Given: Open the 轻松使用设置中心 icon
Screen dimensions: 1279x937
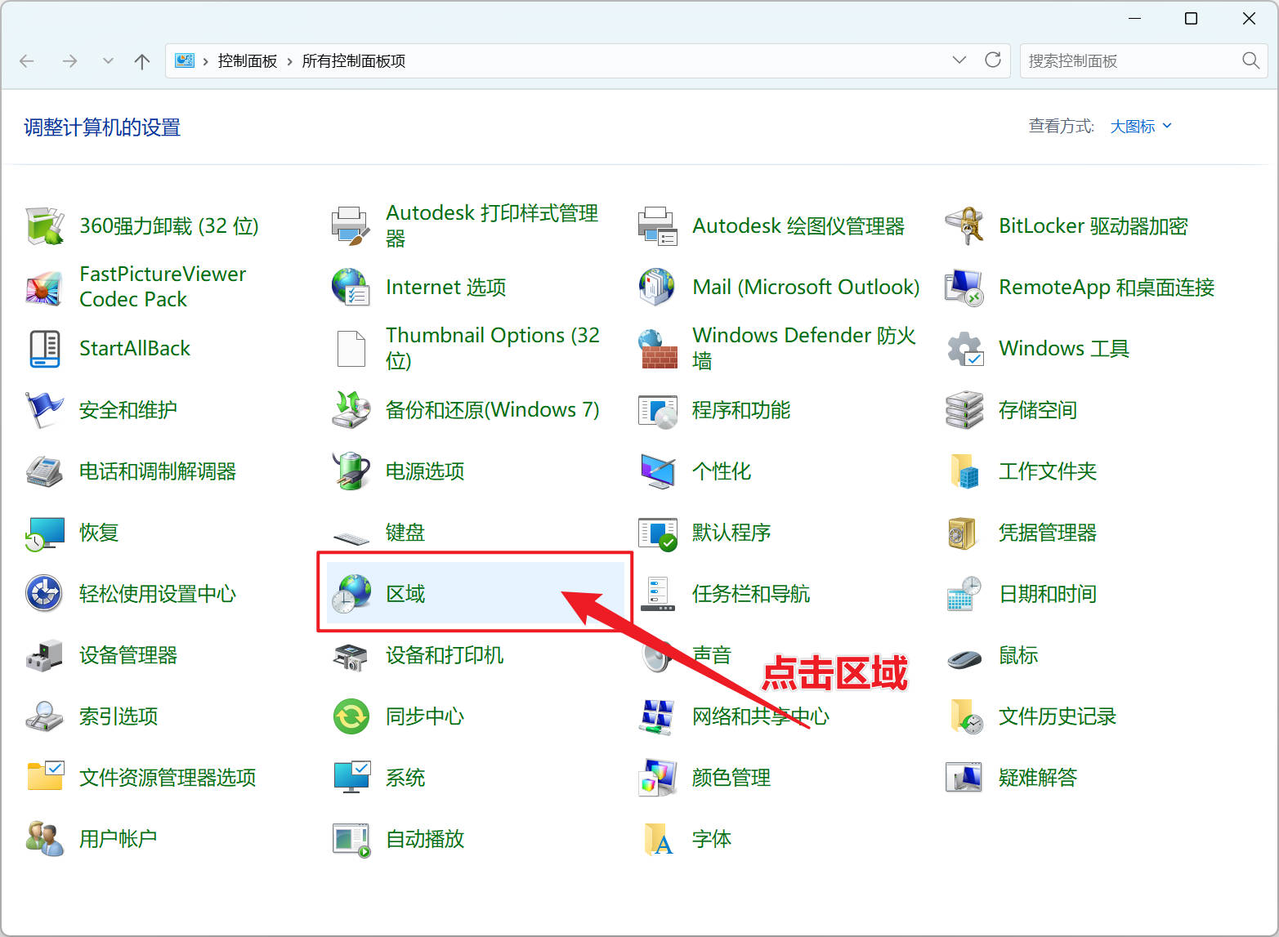Looking at the screenshot, I should pyautogui.click(x=45, y=594).
